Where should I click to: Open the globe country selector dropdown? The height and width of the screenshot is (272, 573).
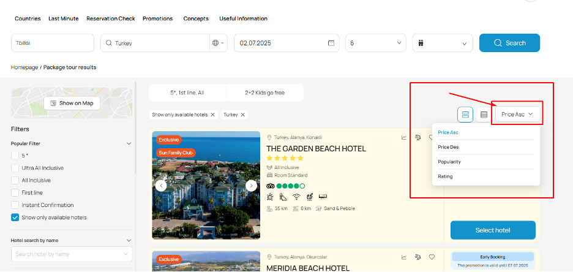click(x=218, y=43)
